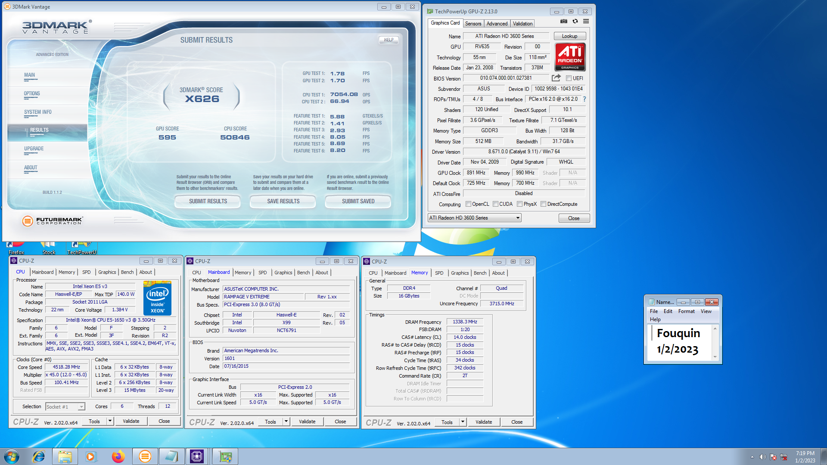Click the Show Desktop button on the taskbar
This screenshot has height=465, width=827.
[824, 456]
